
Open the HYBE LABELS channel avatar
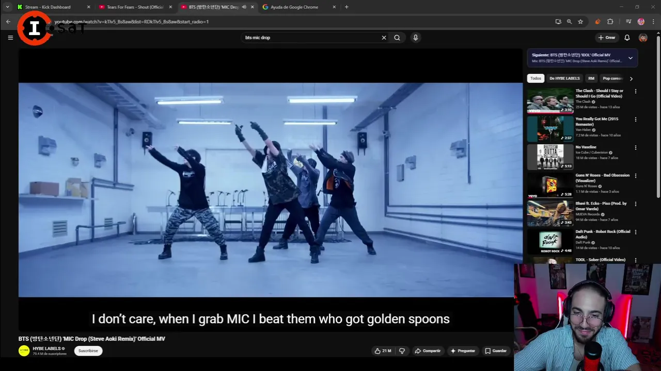coord(24,351)
